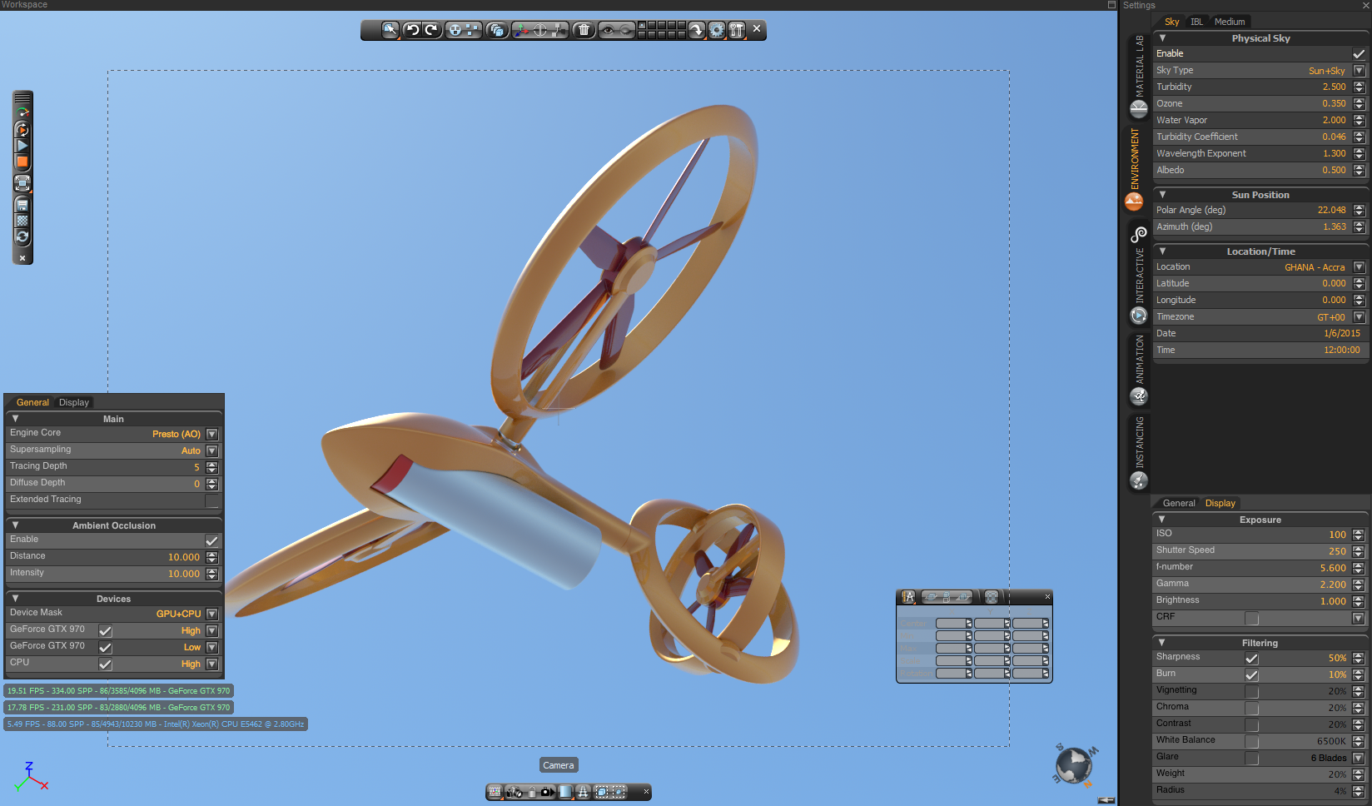Select the selection arrow tool in top toolbar

pyautogui.click(x=390, y=30)
